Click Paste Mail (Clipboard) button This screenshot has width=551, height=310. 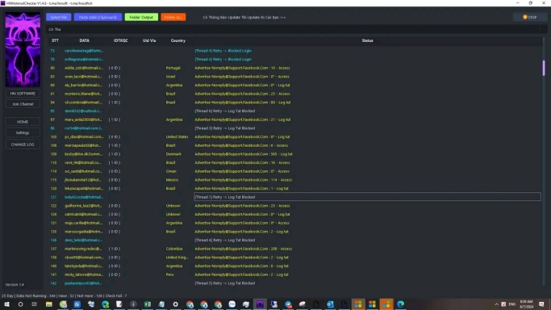pos(98,17)
